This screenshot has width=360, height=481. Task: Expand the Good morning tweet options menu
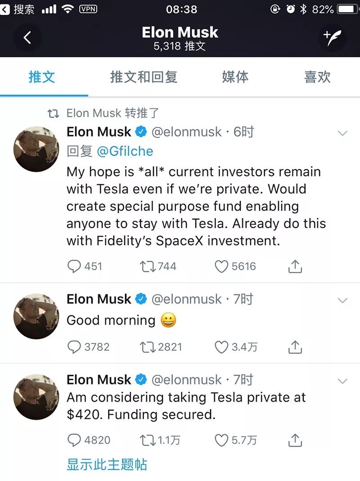point(342,300)
